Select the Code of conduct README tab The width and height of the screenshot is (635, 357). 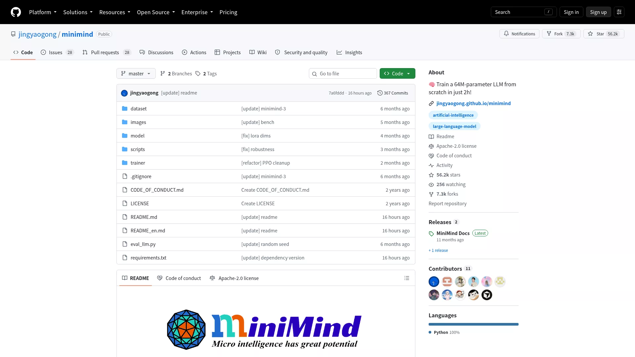pyautogui.click(x=179, y=278)
